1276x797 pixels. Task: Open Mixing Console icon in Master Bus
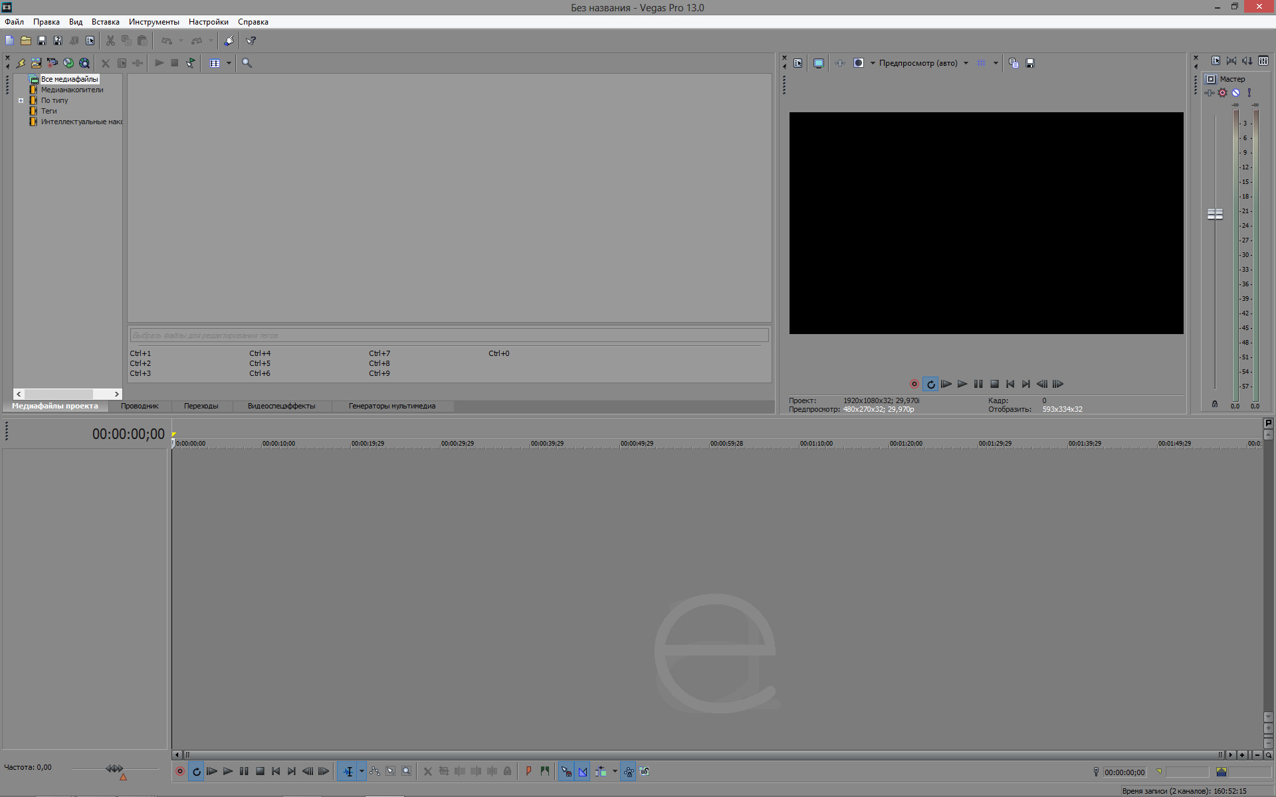[x=1263, y=61]
